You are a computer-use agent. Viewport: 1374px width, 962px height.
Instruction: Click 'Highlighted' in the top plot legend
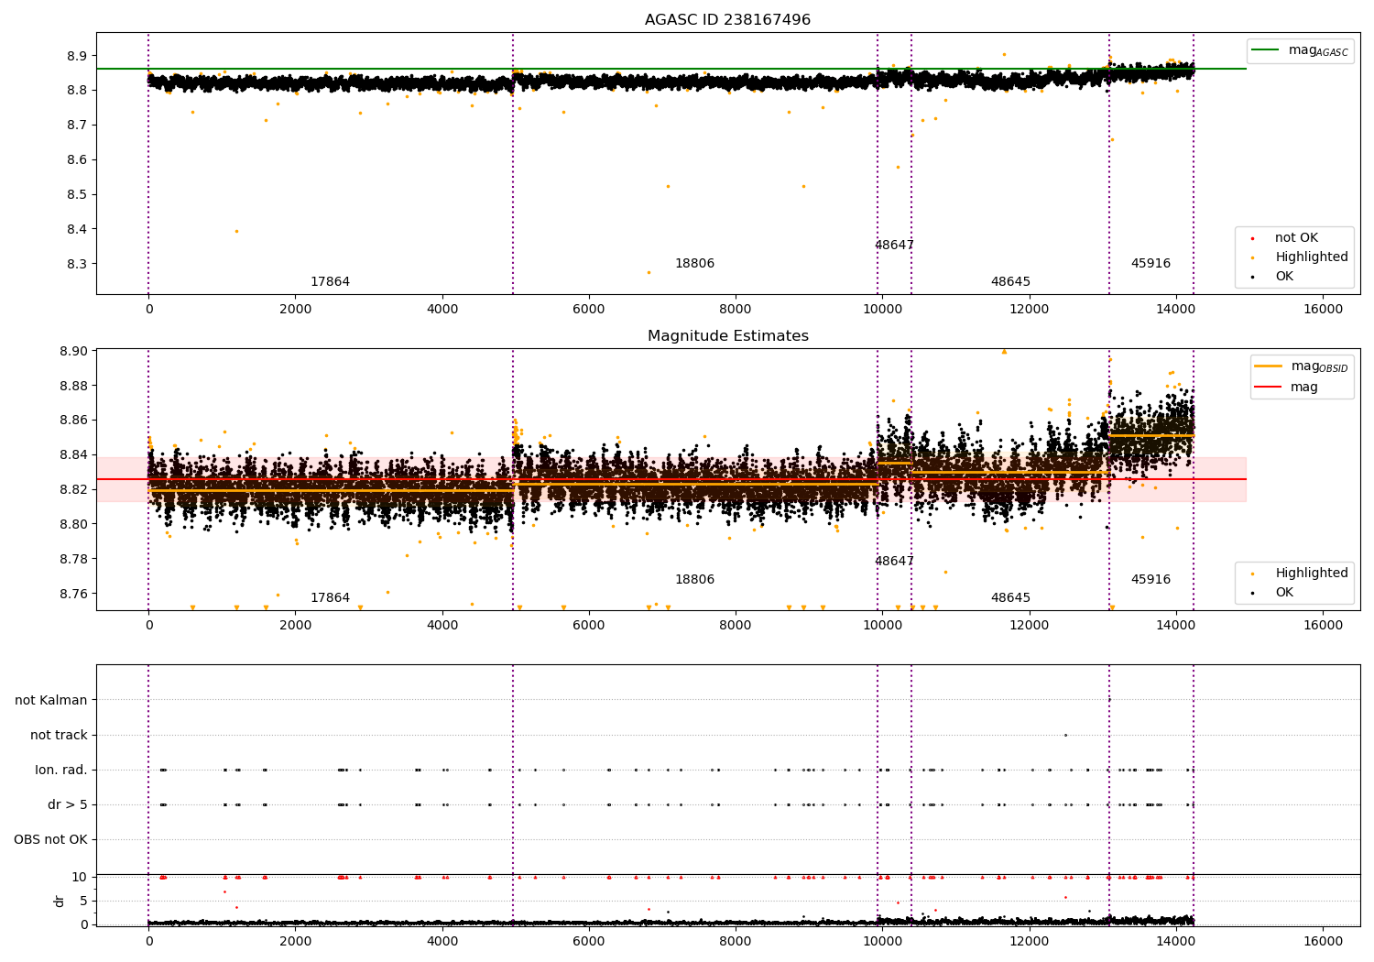click(x=1311, y=257)
